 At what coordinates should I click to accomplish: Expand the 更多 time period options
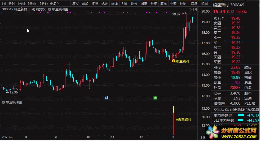54,3
